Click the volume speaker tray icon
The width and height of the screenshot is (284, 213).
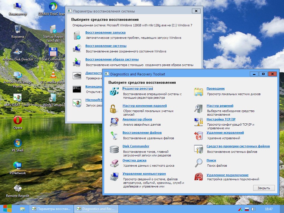pos(253,209)
